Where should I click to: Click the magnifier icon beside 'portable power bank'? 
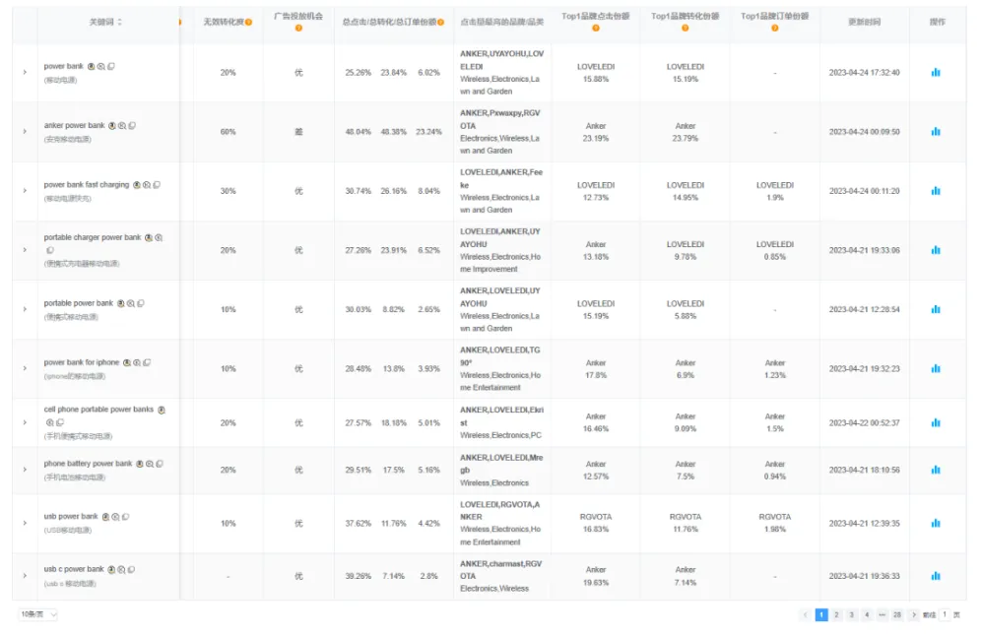131,303
